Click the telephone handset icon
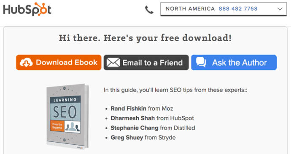Screen dimensions: 291x154 pos(149,10)
